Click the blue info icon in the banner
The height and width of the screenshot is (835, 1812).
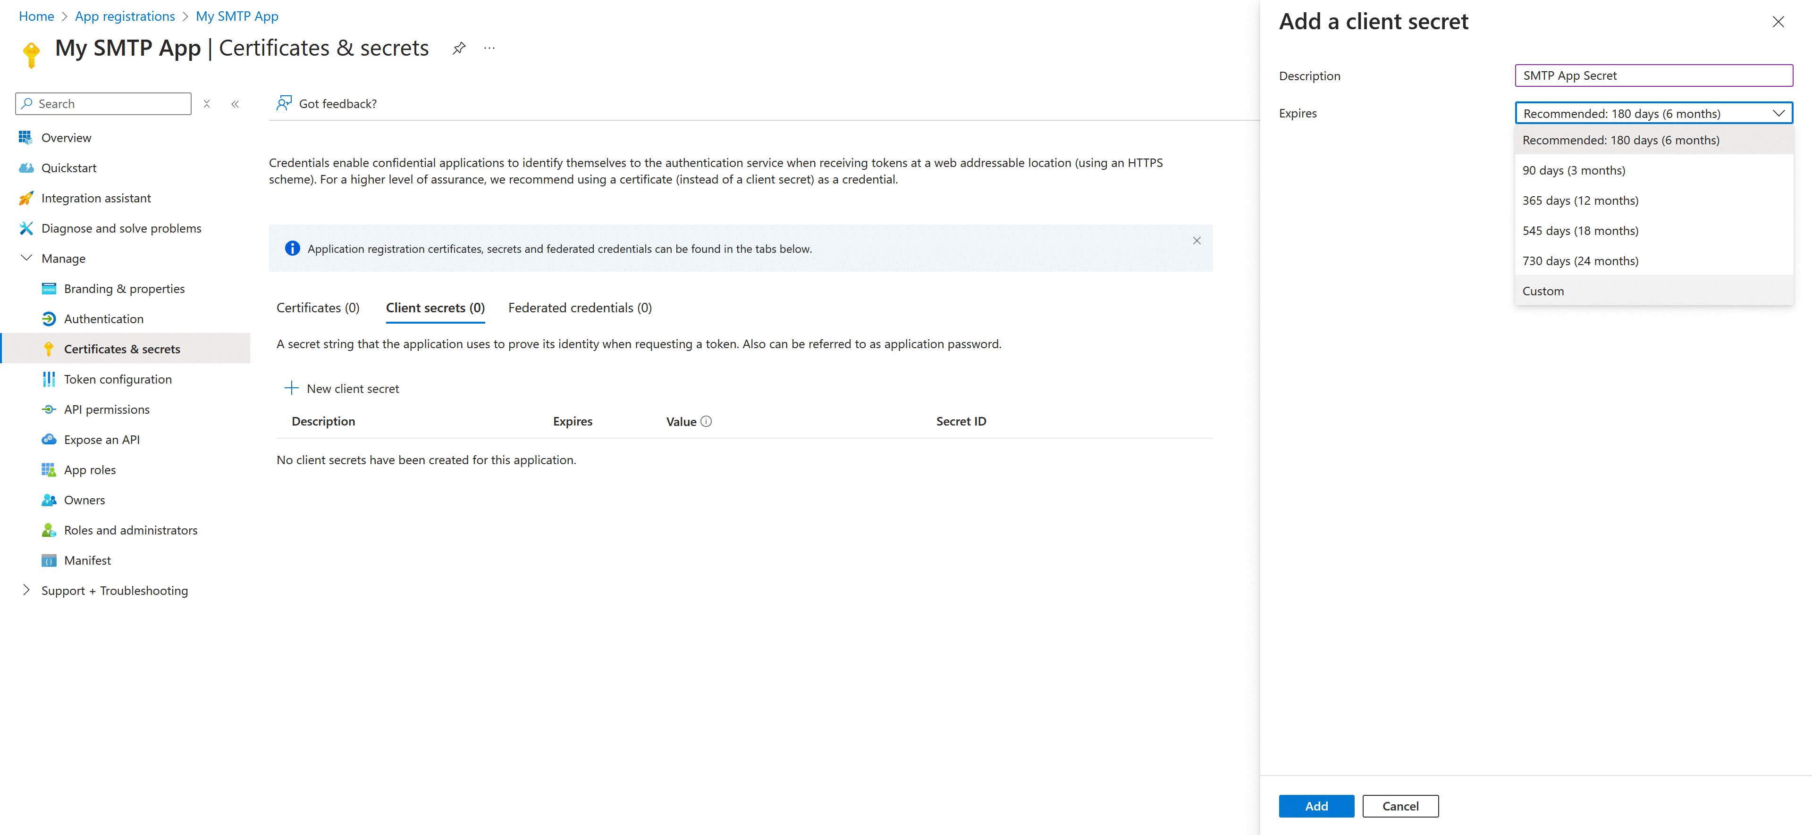(x=293, y=249)
